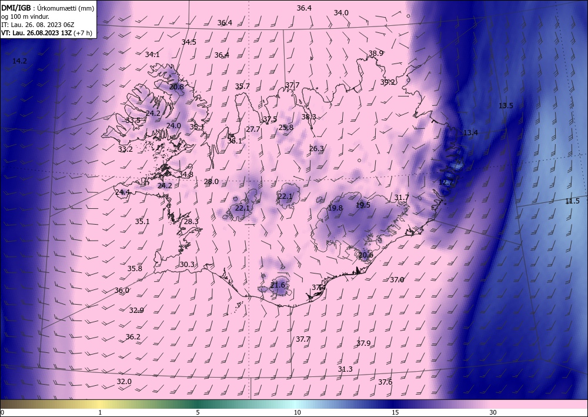Click the '1' label on the color legend

100,413
